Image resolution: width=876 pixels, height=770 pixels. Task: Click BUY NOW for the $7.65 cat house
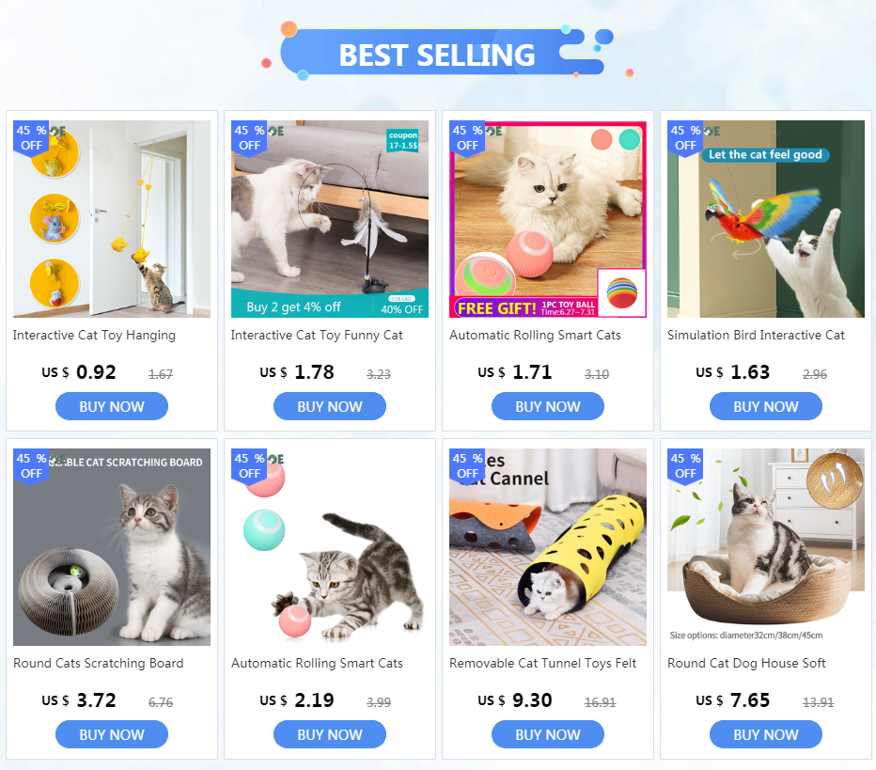765,734
